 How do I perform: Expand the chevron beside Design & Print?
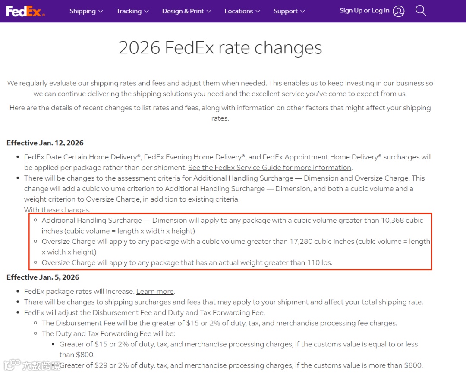[209, 12]
